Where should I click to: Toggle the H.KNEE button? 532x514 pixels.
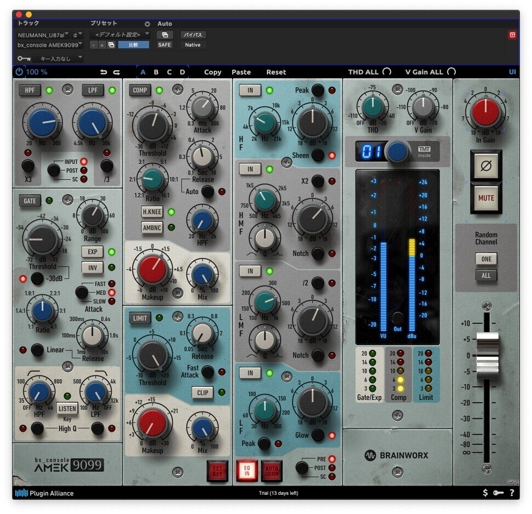pos(152,212)
